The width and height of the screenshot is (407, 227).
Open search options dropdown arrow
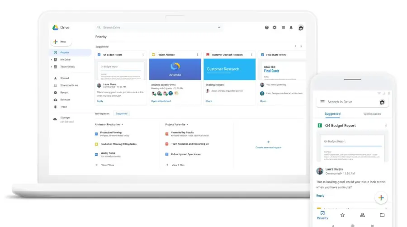[219, 28]
